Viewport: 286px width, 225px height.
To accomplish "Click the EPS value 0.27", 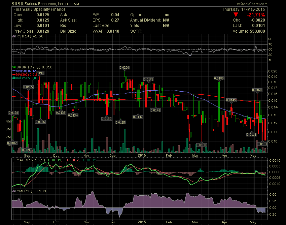I will (115, 20).
